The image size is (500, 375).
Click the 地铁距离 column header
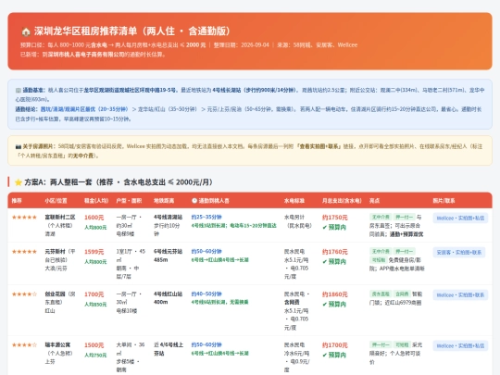tap(164, 201)
